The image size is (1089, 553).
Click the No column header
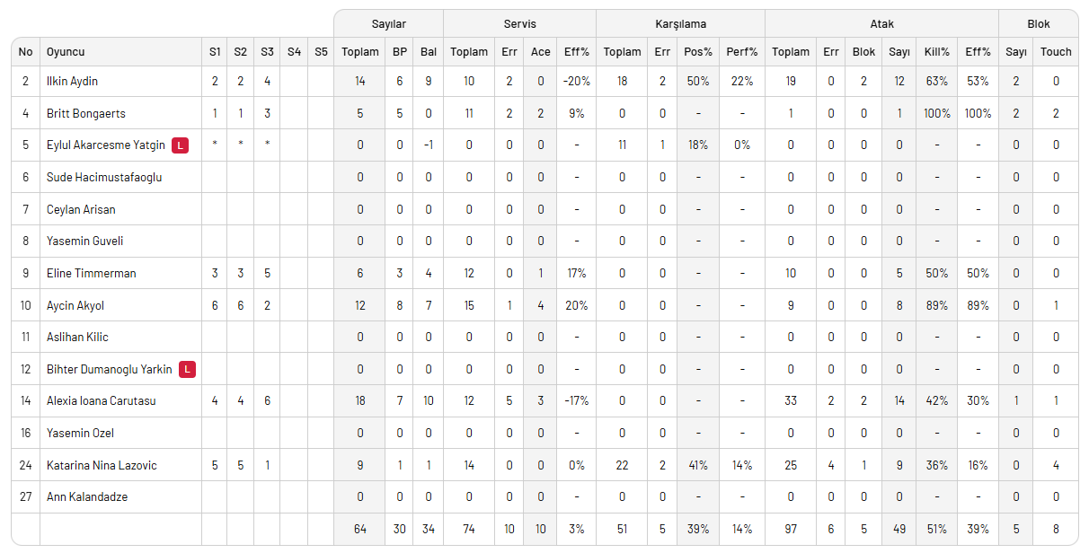[x=25, y=52]
